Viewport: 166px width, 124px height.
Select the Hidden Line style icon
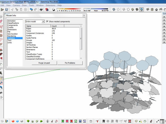[x=128, y=10]
